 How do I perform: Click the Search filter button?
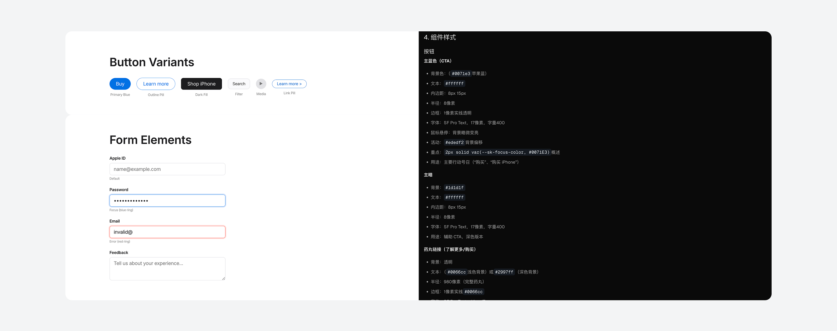point(239,84)
